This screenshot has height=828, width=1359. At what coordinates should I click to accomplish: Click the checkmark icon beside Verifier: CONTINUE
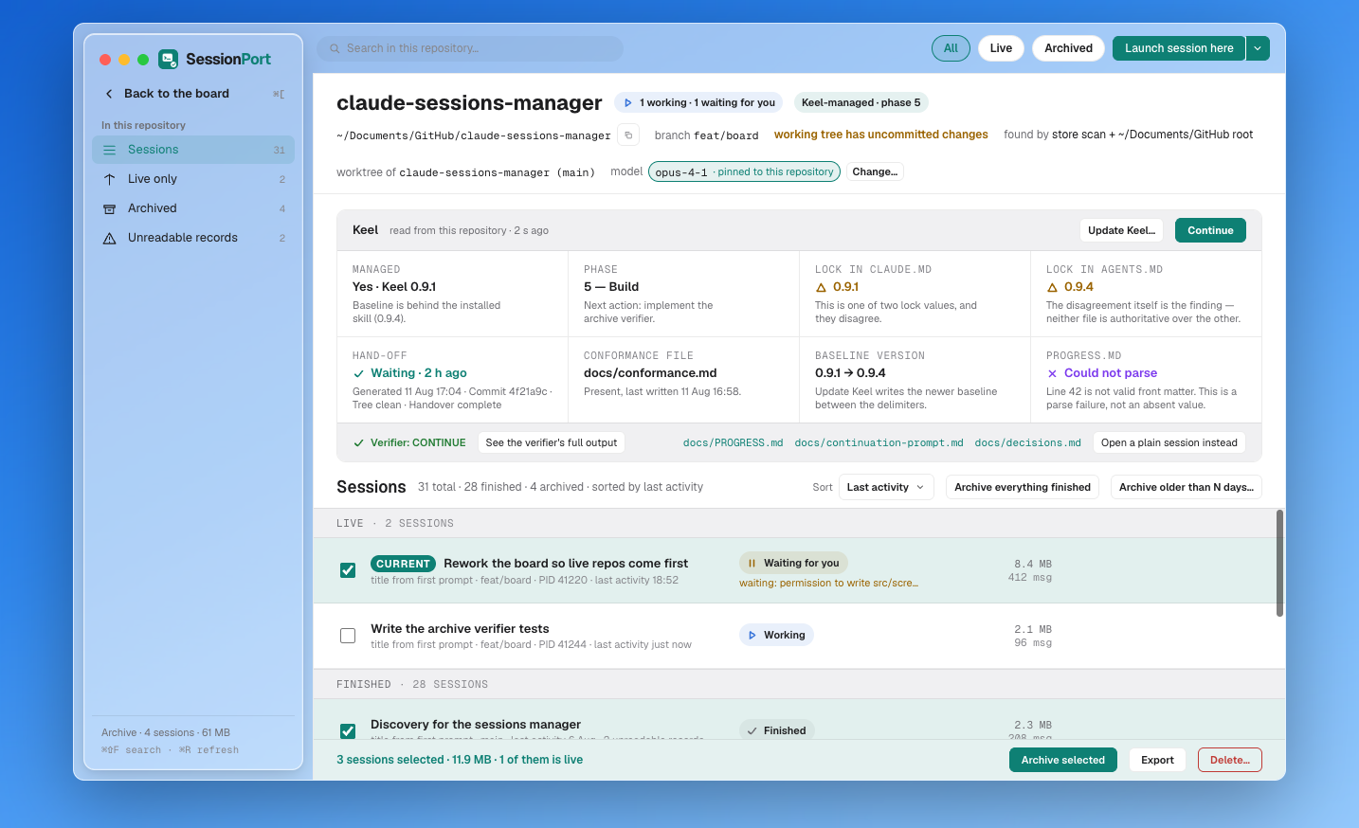point(358,442)
